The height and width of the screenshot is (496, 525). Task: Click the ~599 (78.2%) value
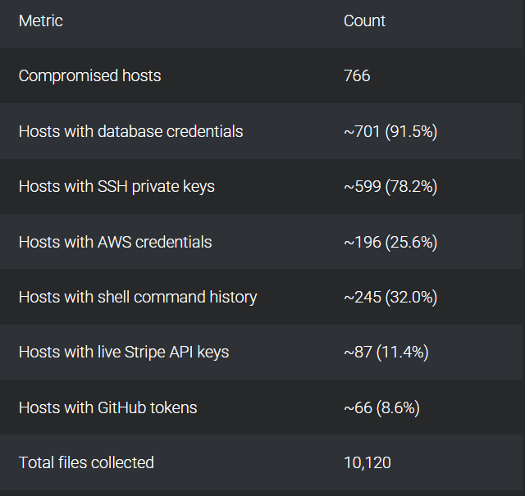point(390,187)
